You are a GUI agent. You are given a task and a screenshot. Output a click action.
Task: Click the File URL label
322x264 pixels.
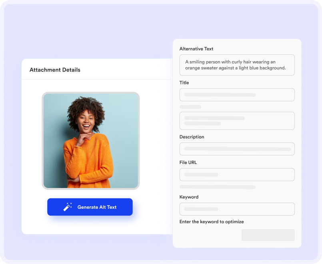tap(188, 162)
